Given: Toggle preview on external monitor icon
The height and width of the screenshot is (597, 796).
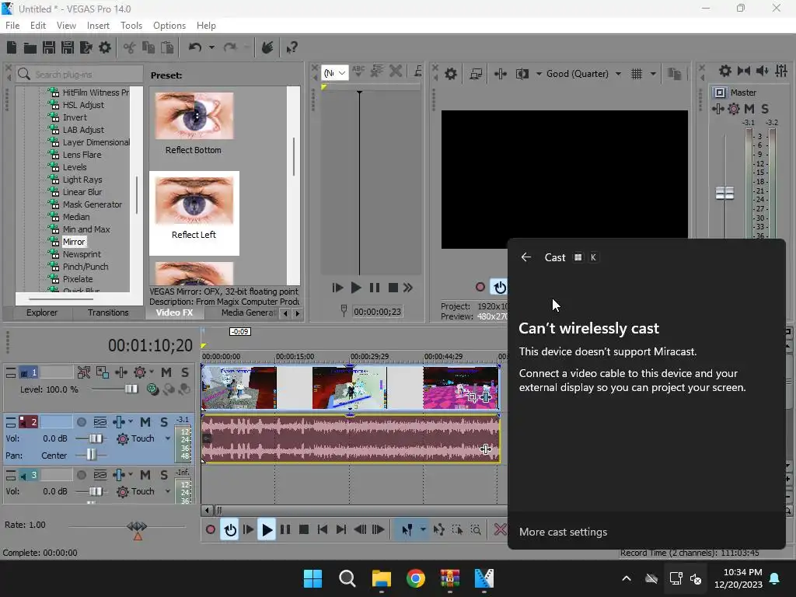Looking at the screenshot, I should coord(476,74).
